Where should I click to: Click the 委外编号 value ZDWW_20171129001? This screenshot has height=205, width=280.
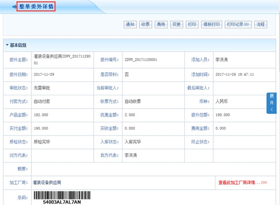pyautogui.click(x=141, y=60)
